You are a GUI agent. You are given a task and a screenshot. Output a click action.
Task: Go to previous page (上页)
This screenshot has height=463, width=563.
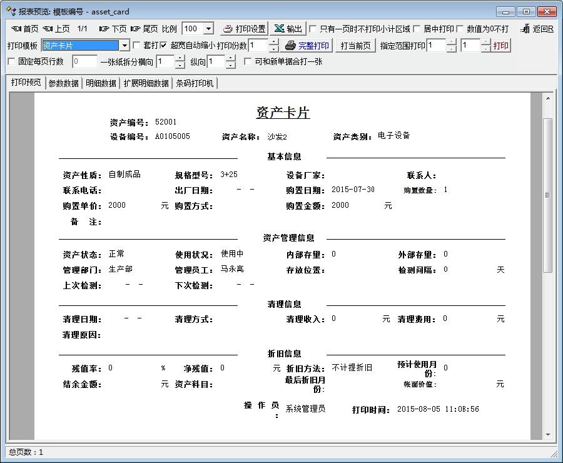coord(56,29)
